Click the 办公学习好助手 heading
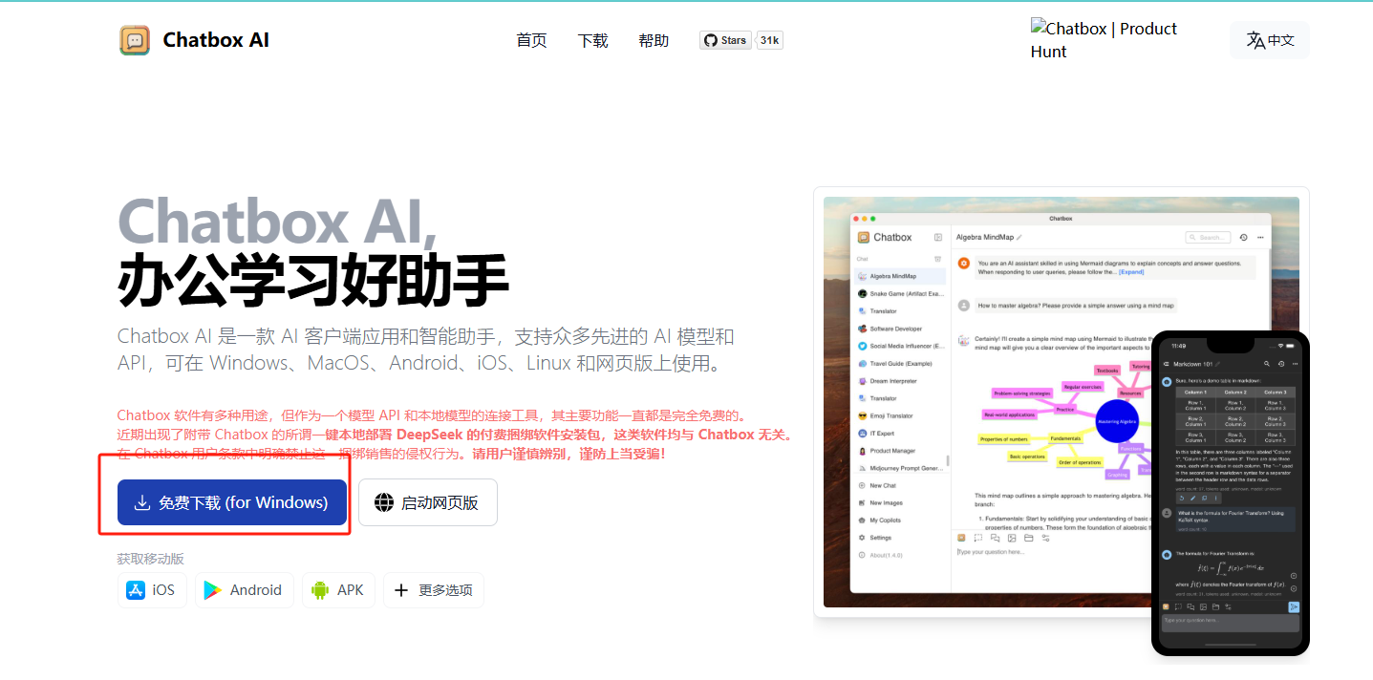This screenshot has width=1373, height=680. click(x=312, y=280)
